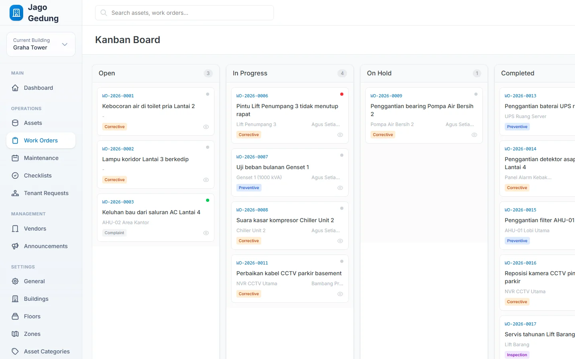Open WO-2026-0013 in Completed column
Viewport: 575px width, 359px height.
[x=520, y=96]
